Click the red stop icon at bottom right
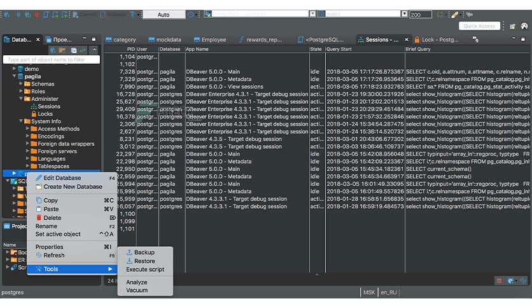532x308 pixels. (x=499, y=281)
